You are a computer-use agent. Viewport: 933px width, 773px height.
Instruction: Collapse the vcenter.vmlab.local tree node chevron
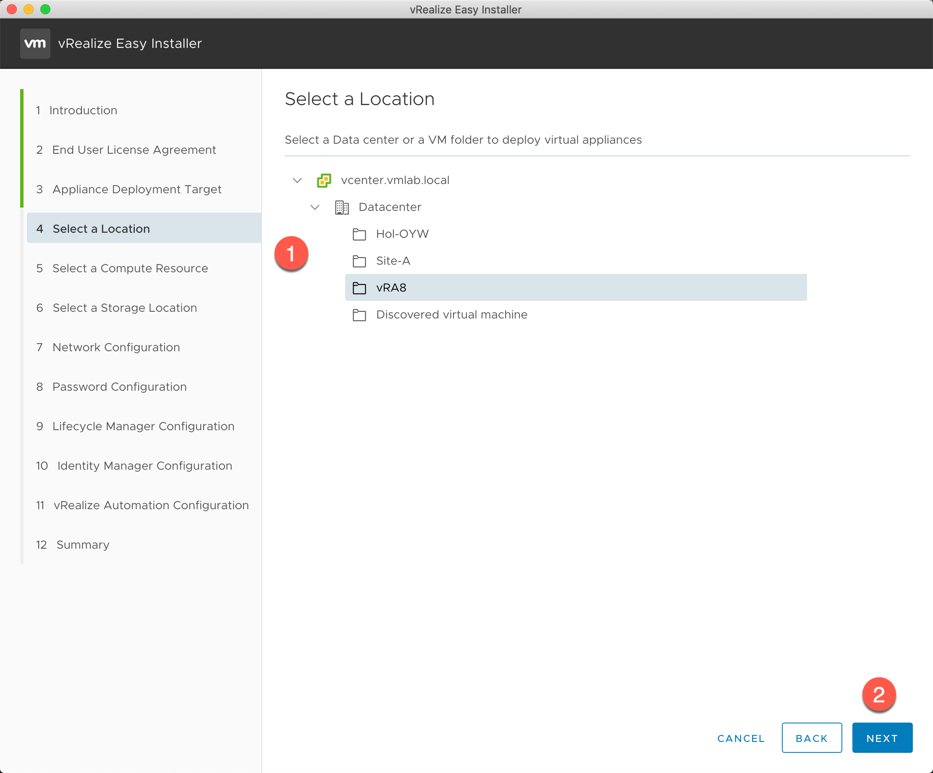click(297, 181)
